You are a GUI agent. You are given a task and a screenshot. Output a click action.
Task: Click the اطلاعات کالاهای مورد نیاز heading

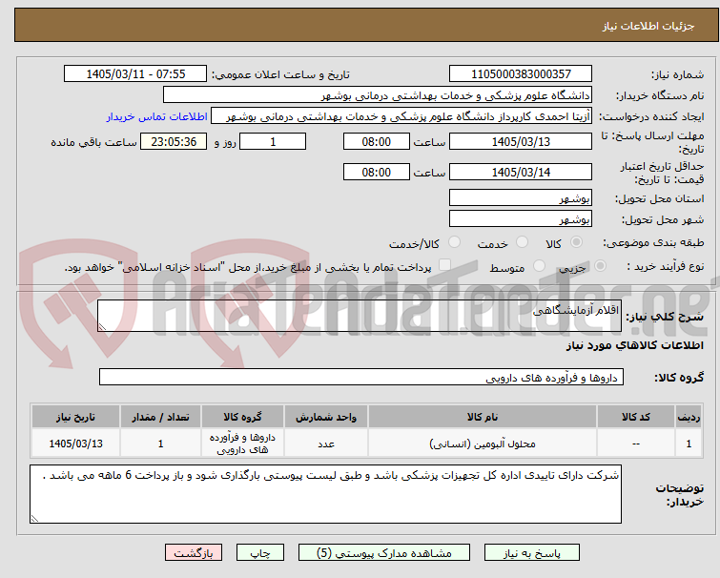click(x=634, y=345)
